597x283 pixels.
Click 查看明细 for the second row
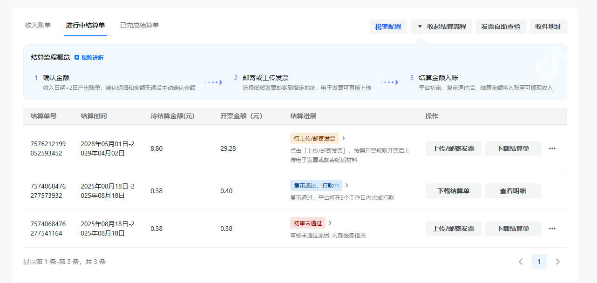tap(513, 191)
